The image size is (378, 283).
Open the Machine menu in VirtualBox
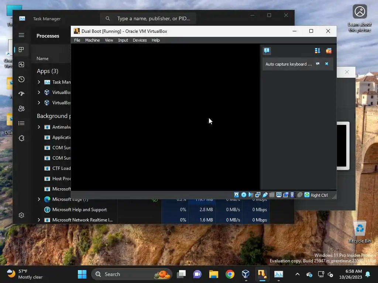pyautogui.click(x=92, y=40)
